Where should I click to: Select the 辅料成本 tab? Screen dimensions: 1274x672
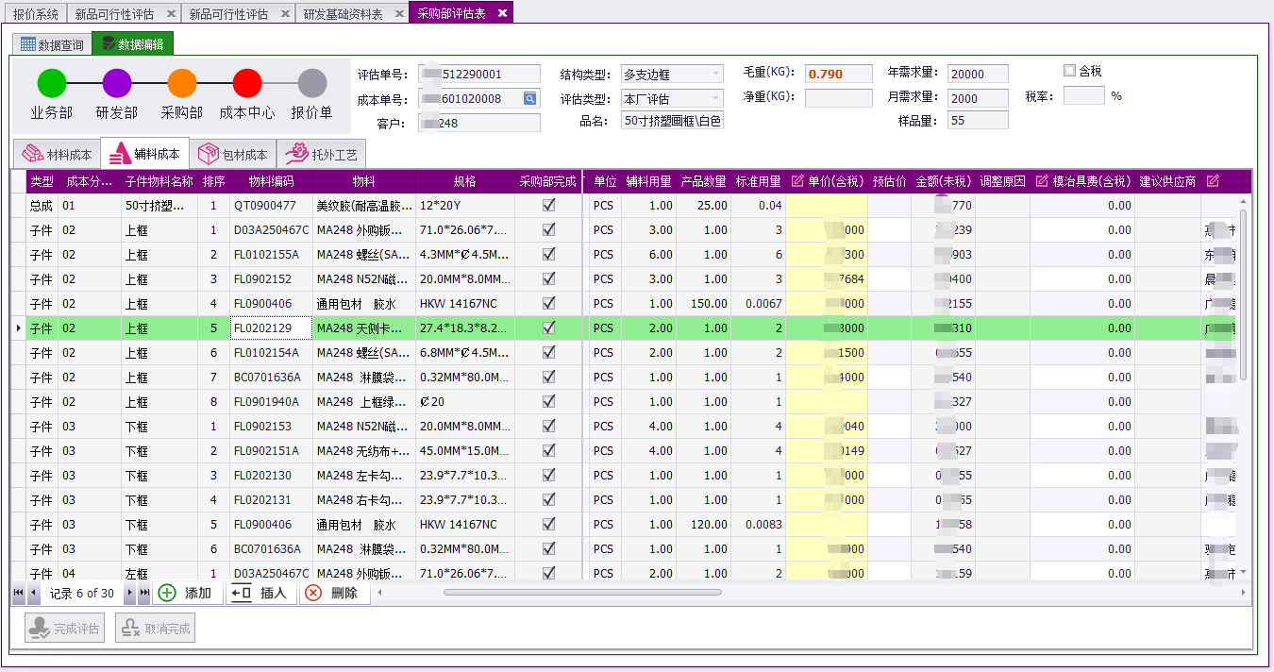[x=144, y=154]
